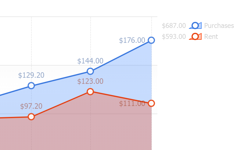
Task: Select the Purchases data point at $129.20
Action: click(31, 86)
